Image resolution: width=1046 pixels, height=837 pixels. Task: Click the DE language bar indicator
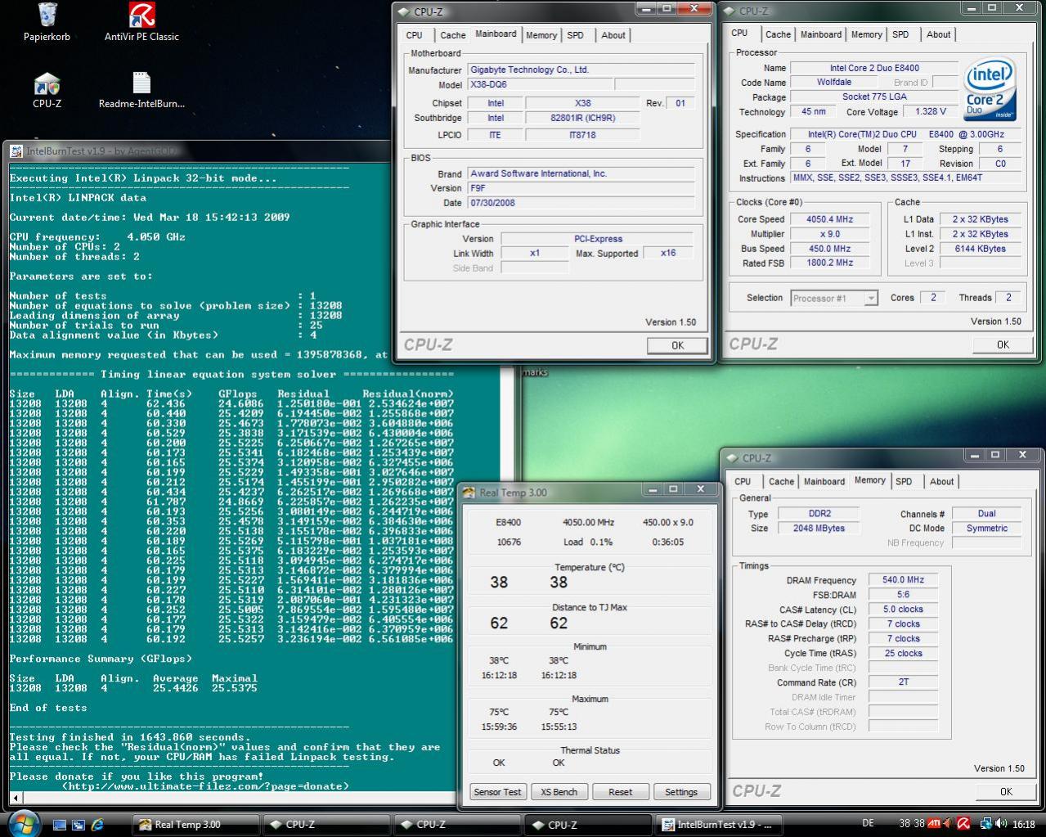coord(868,823)
